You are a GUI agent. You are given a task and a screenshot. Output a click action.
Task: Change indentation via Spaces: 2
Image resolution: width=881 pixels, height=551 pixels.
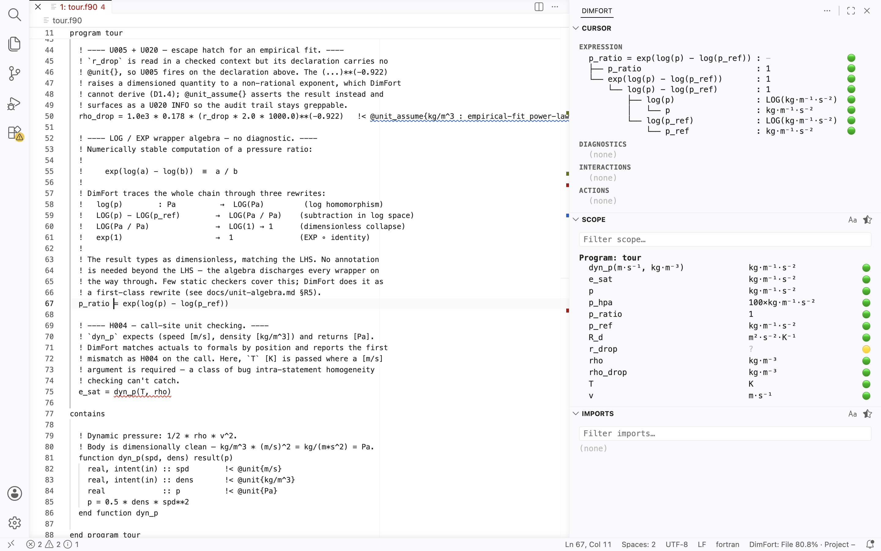click(638, 544)
